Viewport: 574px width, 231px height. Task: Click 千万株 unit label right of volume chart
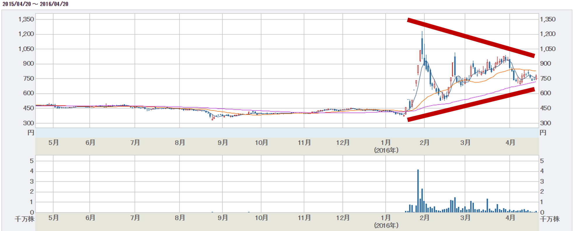pyautogui.click(x=550, y=219)
